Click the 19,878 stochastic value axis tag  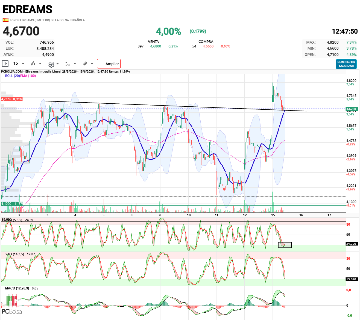pyautogui.click(x=352, y=279)
